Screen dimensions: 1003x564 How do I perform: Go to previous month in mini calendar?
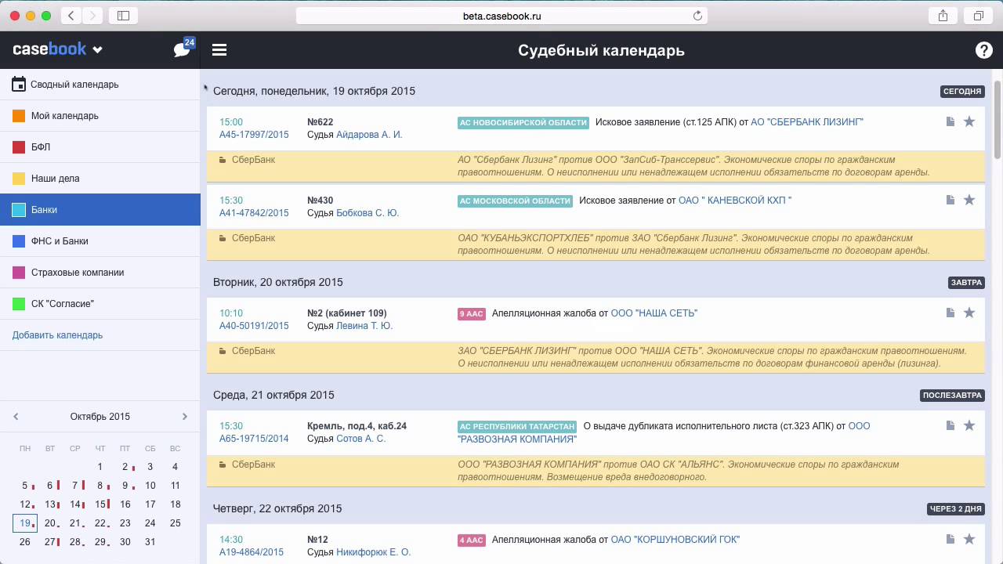tap(16, 417)
